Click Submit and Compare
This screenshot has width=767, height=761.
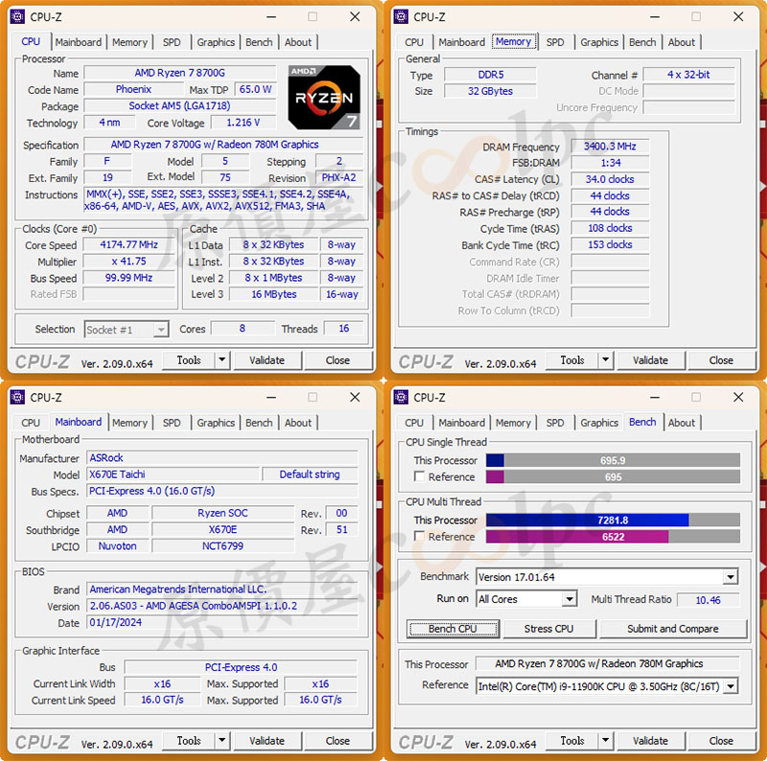point(673,629)
